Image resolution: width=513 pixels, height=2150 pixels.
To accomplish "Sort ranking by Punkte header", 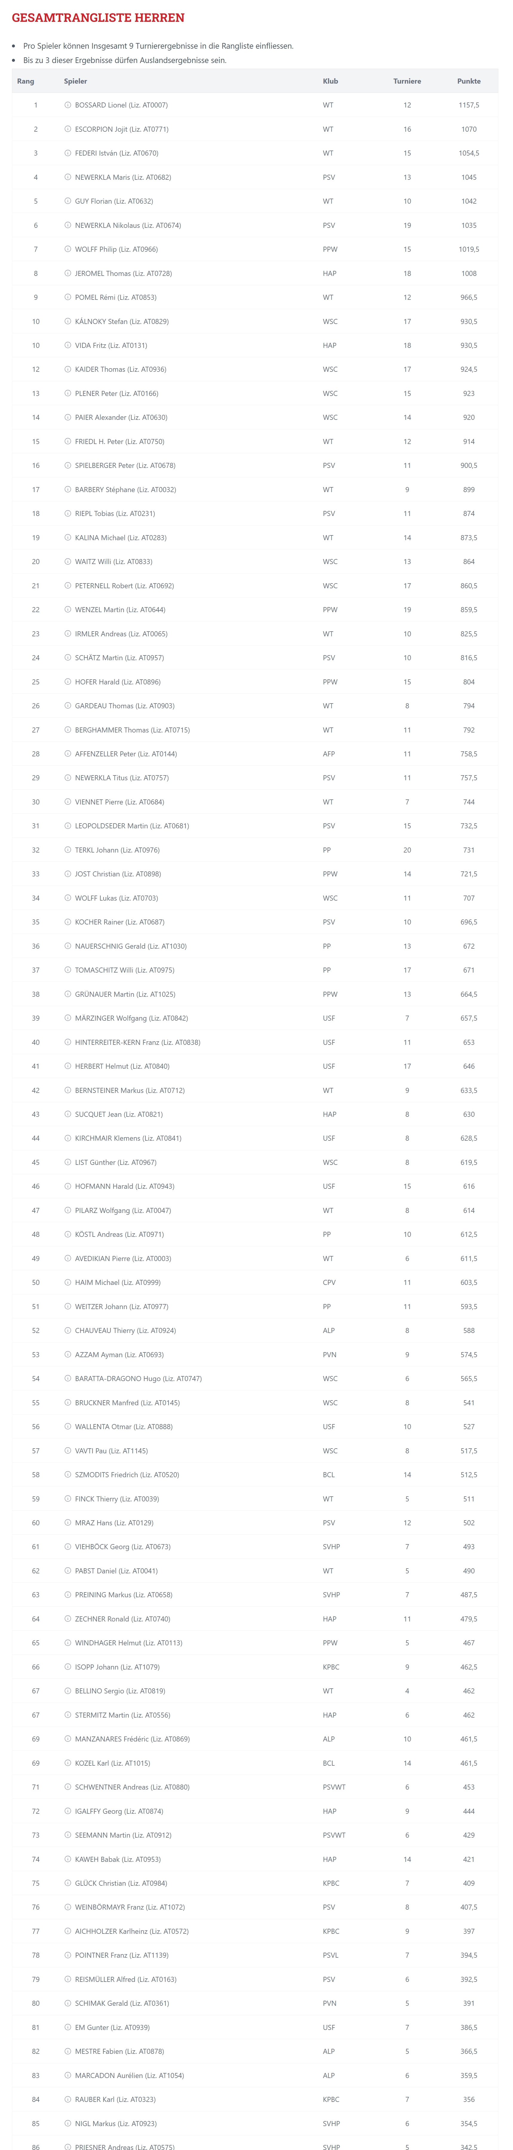I will click(469, 81).
